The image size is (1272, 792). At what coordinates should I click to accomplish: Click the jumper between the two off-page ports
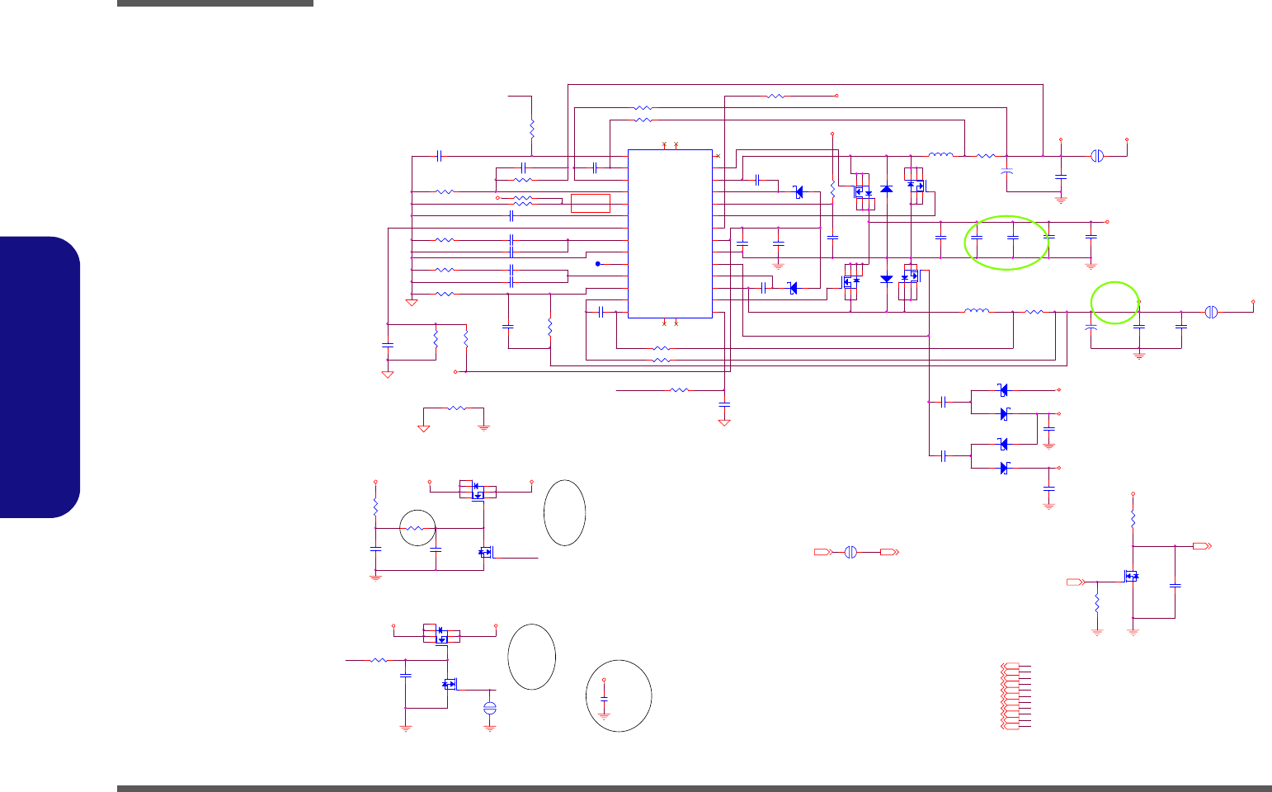click(x=851, y=551)
